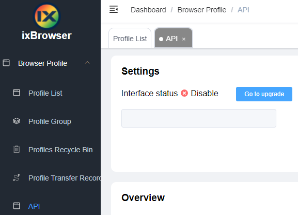The width and height of the screenshot is (298, 215).
Task: Switch to the Profile List tab
Action: (130, 39)
